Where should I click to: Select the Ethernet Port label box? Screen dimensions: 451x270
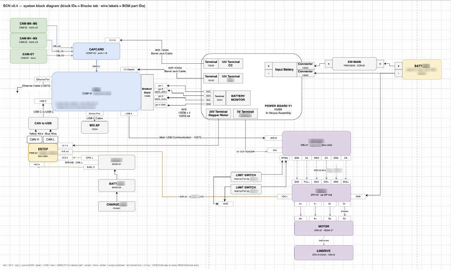(x=43, y=79)
